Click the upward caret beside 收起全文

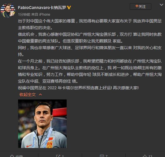coord(40,94)
